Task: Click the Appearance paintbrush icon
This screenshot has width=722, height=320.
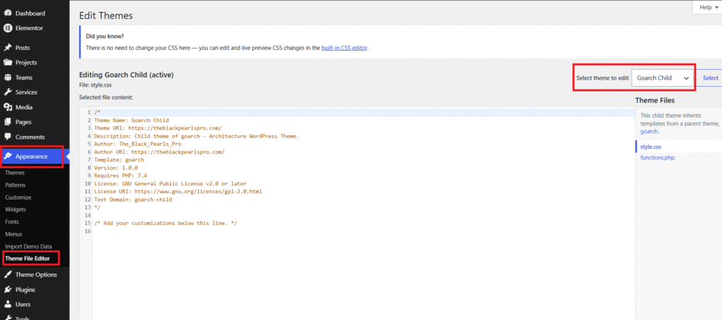Action: click(x=7, y=156)
